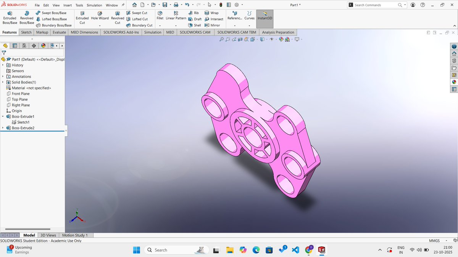Screen dimensions: 458x257
Task: Select the Front Plane tree item
Action: [x=21, y=94]
